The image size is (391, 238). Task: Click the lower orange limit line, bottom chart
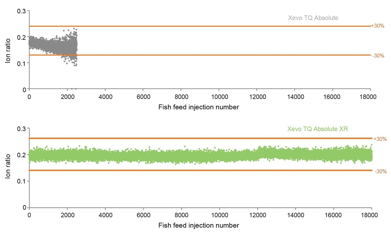201,170
